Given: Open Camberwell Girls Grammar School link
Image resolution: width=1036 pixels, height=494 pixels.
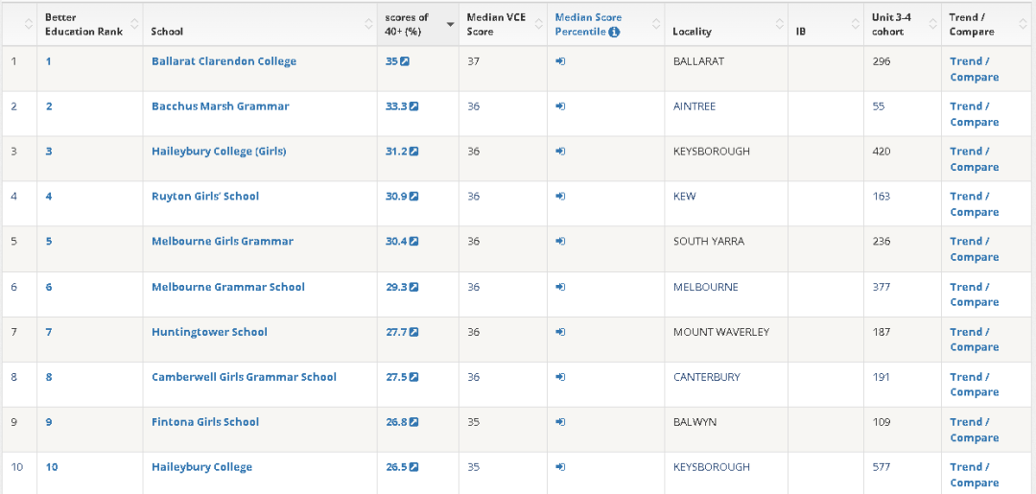Looking at the screenshot, I should tap(244, 377).
